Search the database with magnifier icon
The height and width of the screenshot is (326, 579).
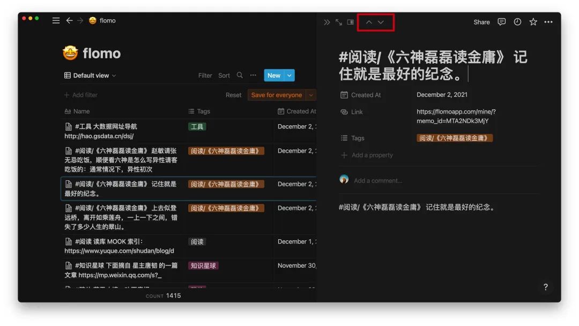pyautogui.click(x=240, y=75)
